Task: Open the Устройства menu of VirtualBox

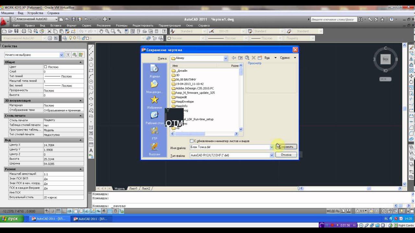Action: 35,13
